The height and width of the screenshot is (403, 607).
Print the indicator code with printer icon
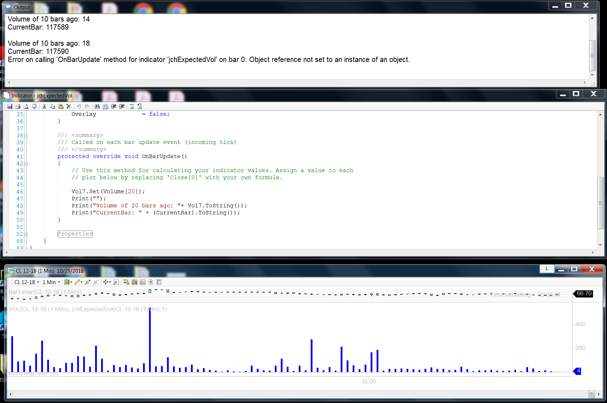(18, 106)
